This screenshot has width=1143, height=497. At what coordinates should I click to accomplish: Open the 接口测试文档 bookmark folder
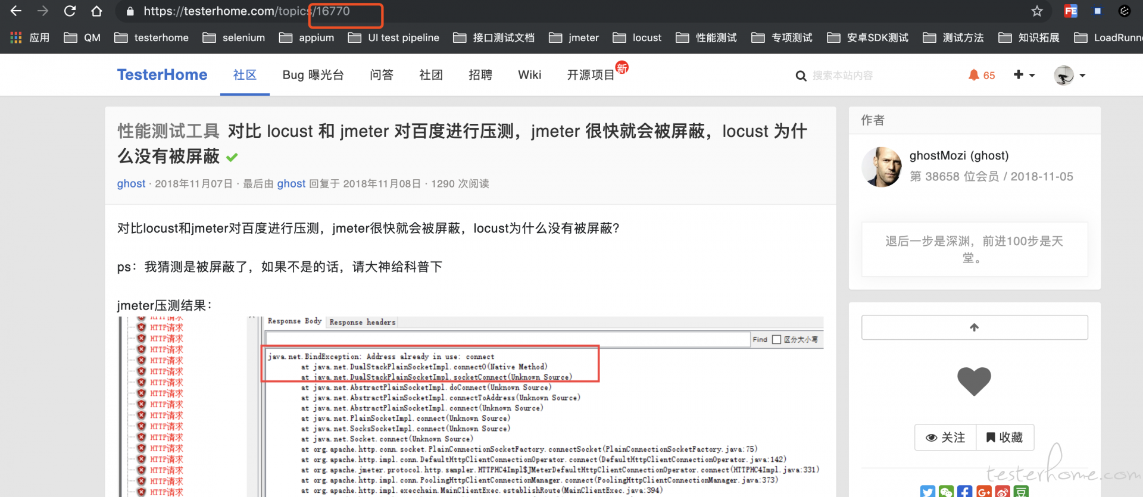click(494, 37)
